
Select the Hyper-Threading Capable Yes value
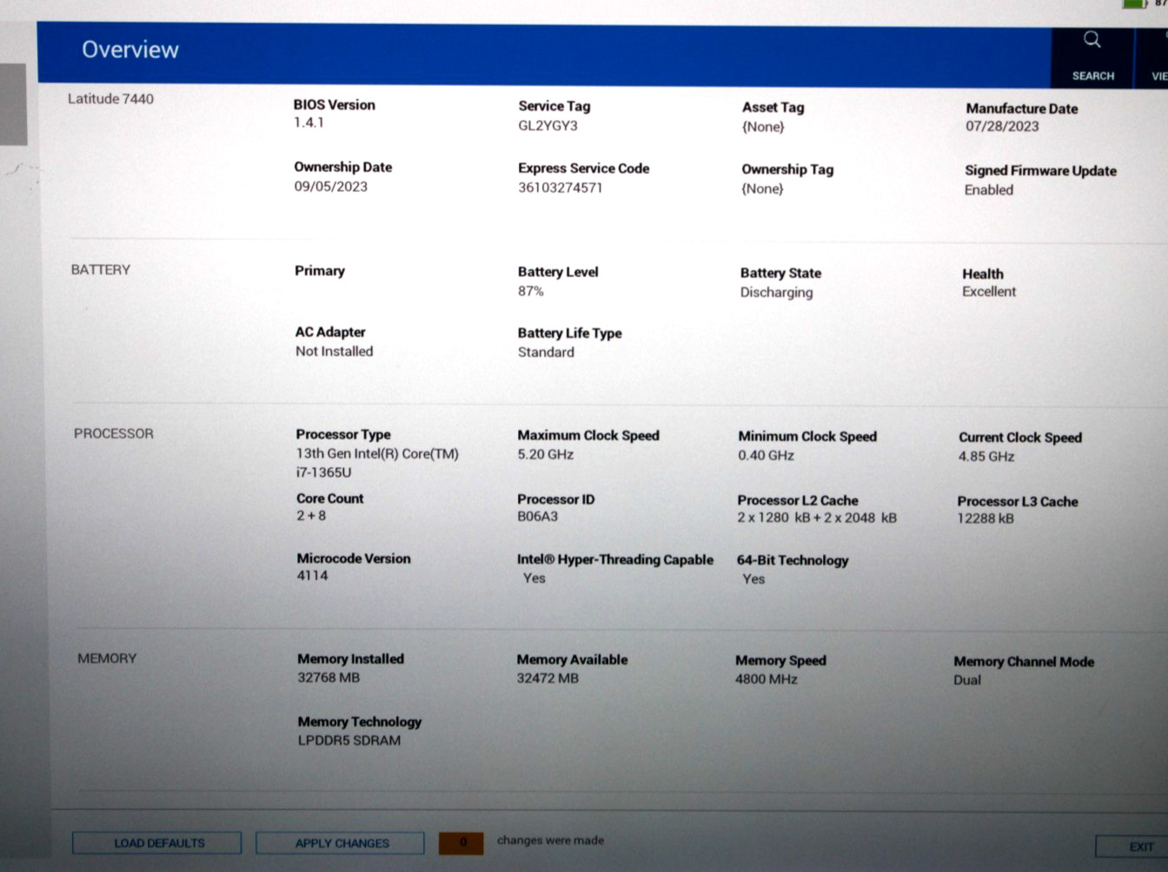point(534,578)
